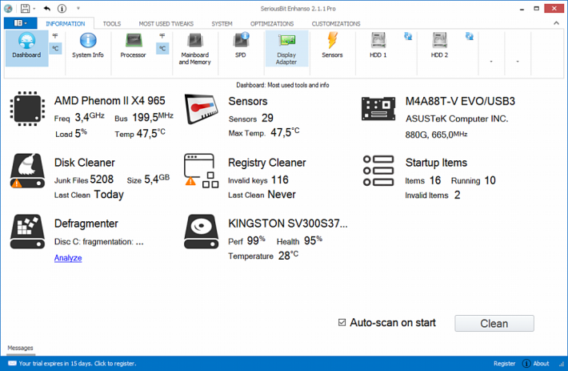Click the About label in status bar

coord(541,363)
